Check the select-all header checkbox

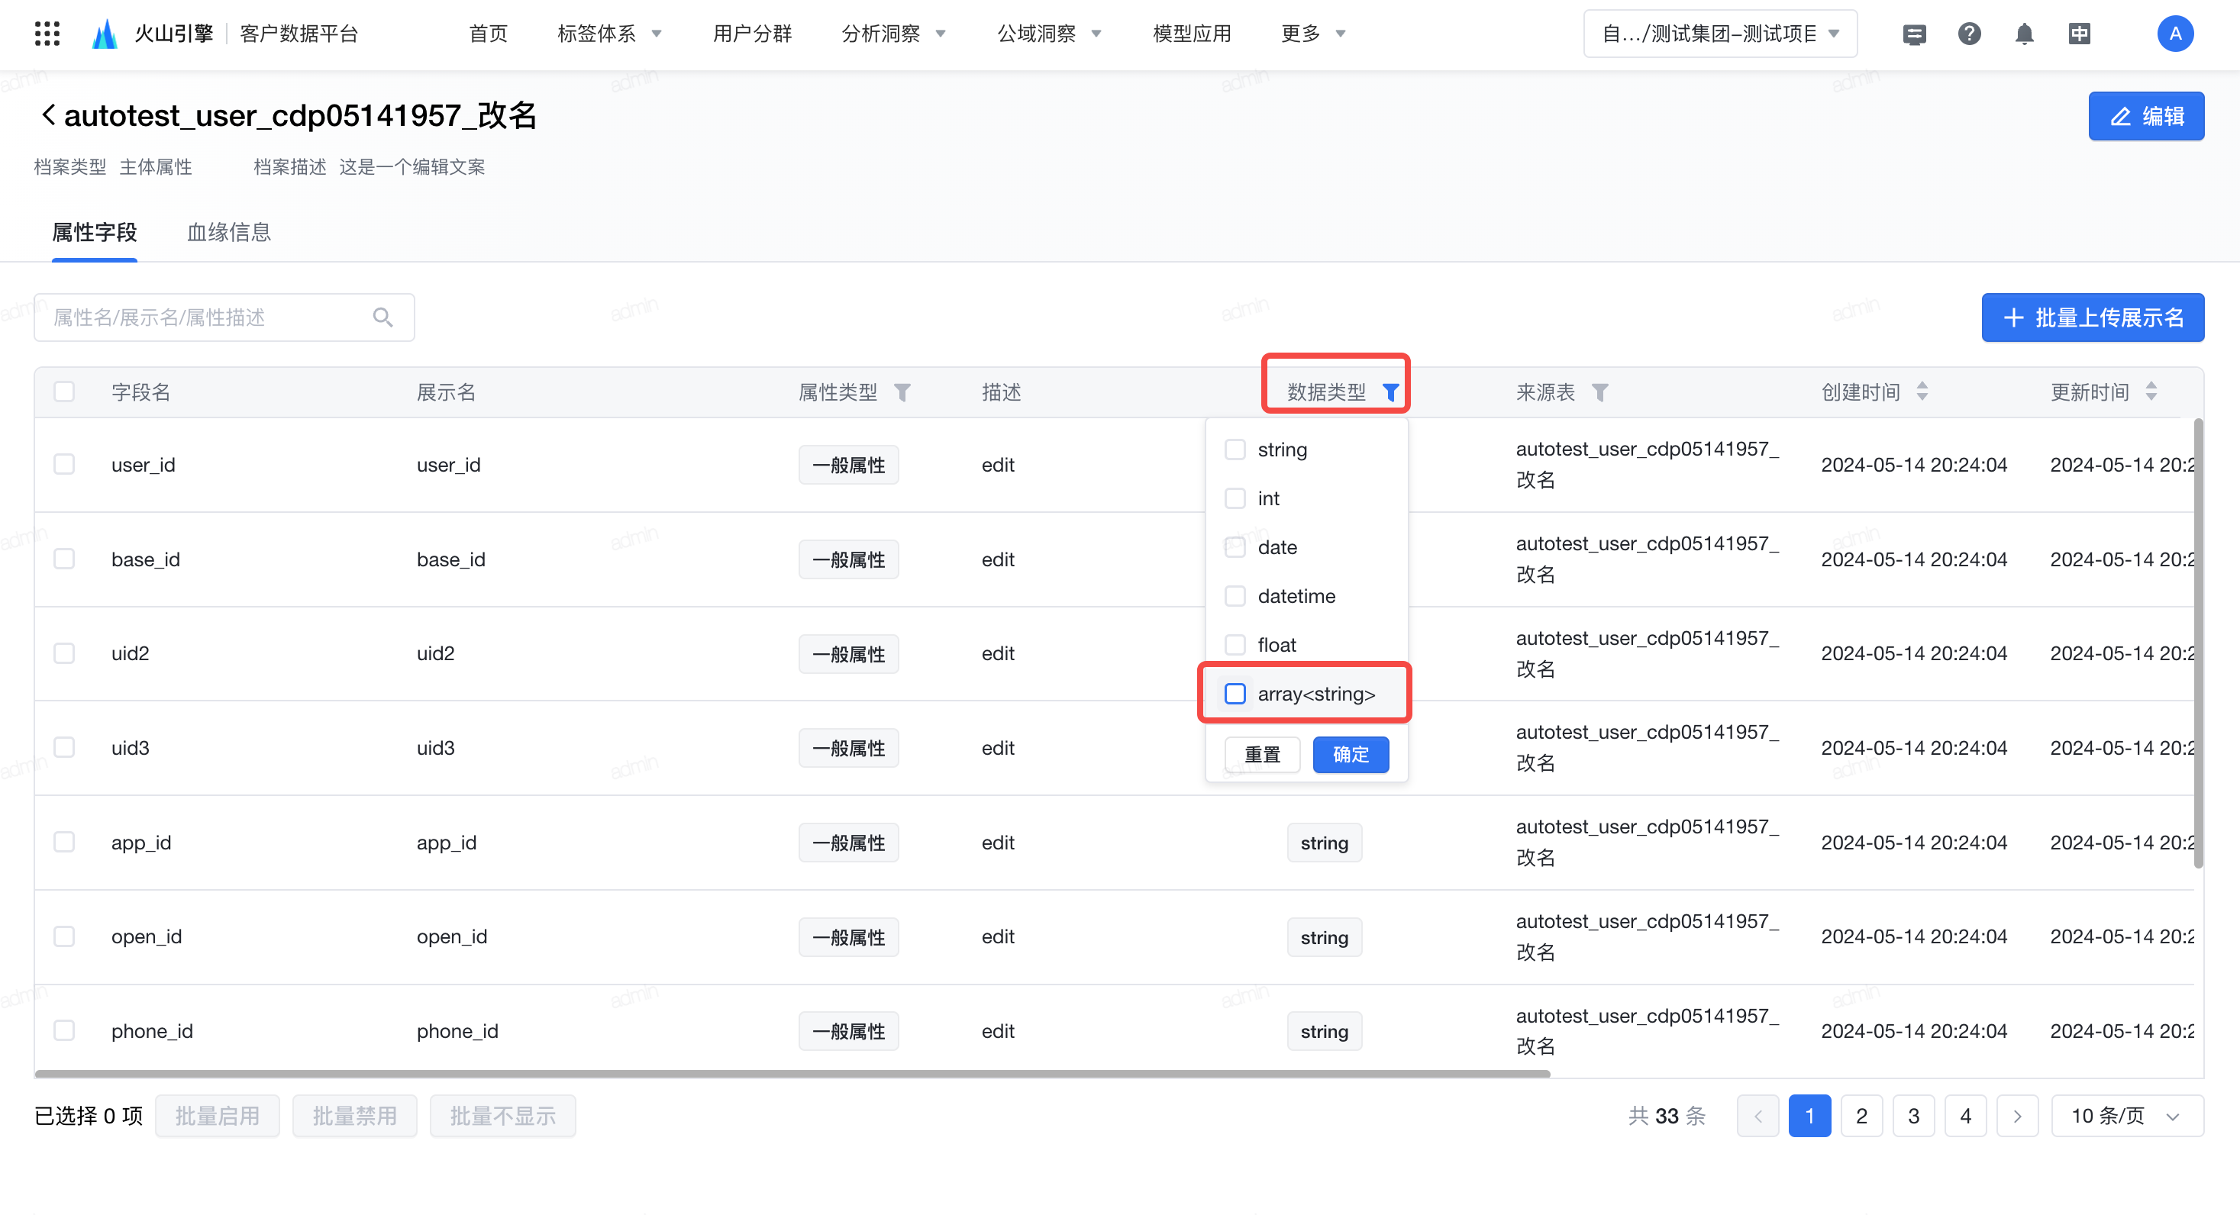coord(64,391)
